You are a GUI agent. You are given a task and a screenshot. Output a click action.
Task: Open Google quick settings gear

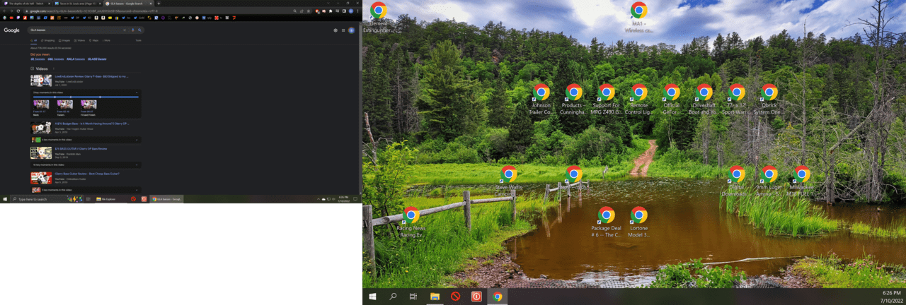pyautogui.click(x=336, y=30)
